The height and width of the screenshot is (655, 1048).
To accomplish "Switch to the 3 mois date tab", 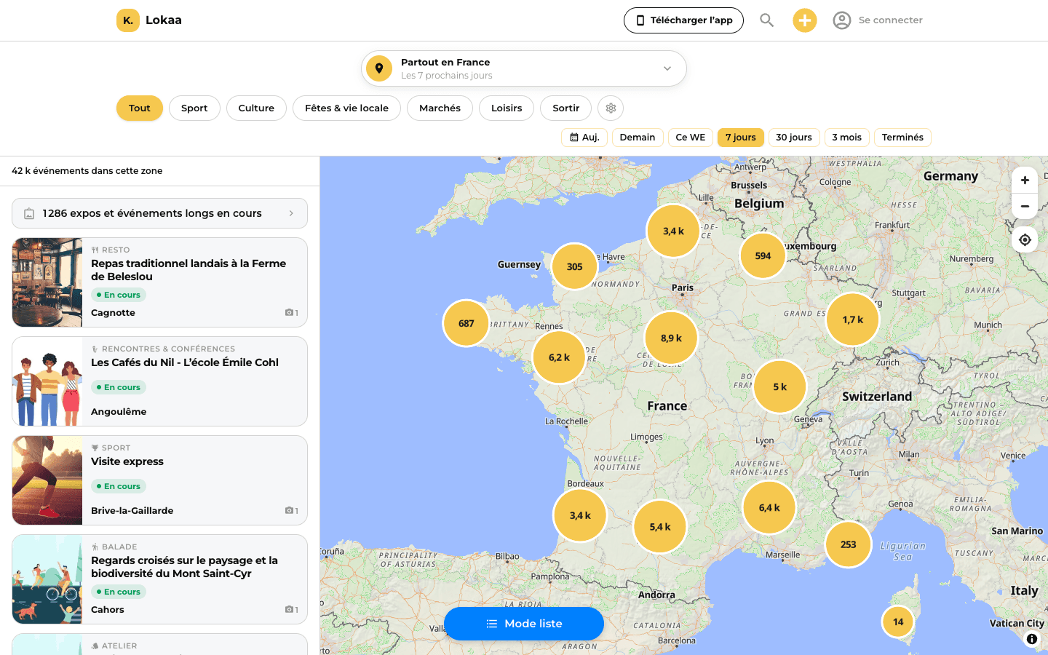I will [847, 138].
